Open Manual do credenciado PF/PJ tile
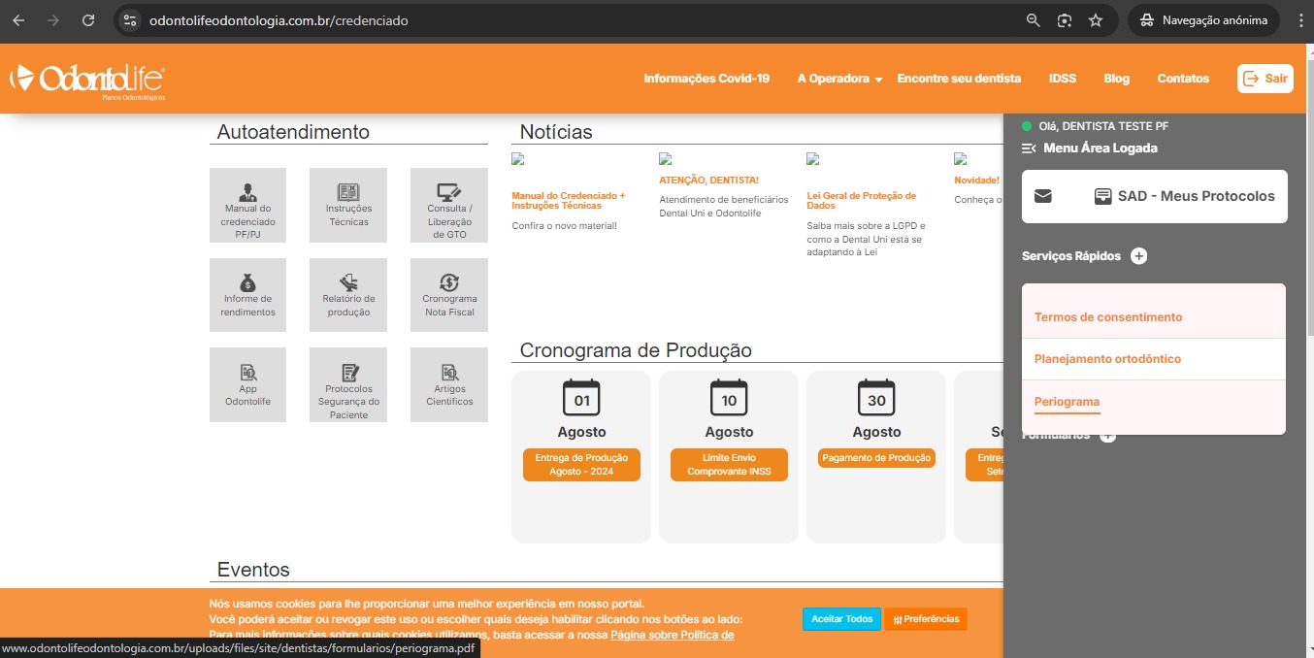The width and height of the screenshot is (1314, 658). [247, 205]
